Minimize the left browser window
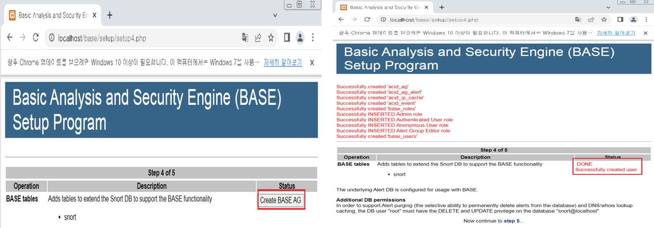Screen dimensions: 654x228 (x=289, y=5)
